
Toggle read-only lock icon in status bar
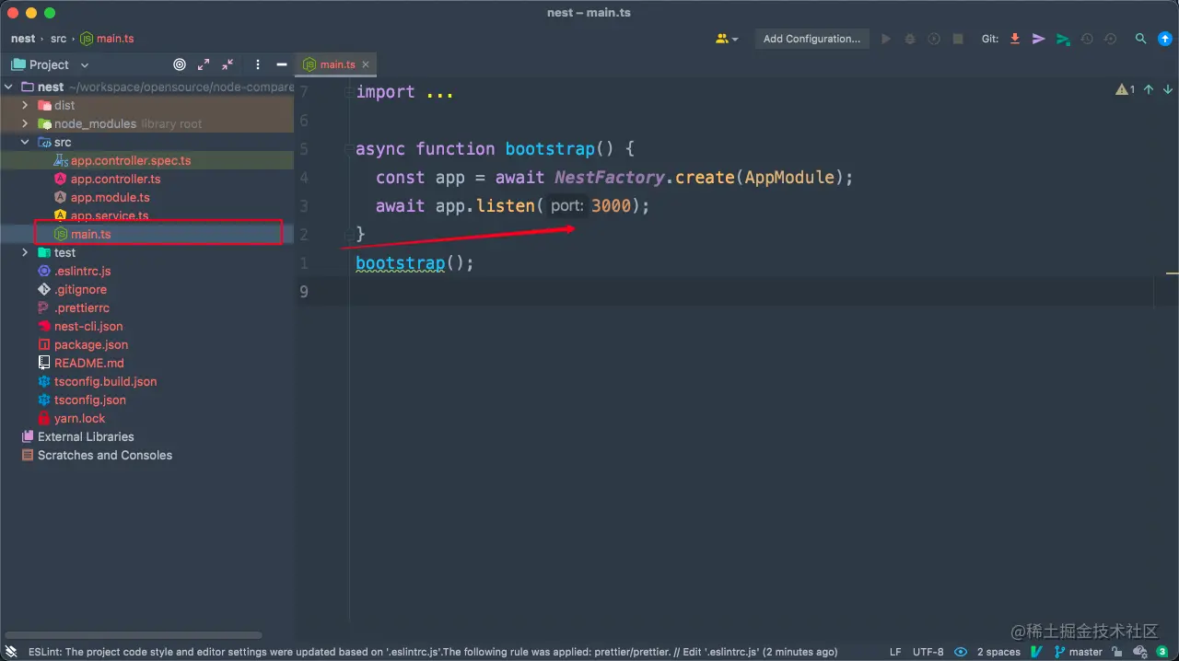[1116, 651]
